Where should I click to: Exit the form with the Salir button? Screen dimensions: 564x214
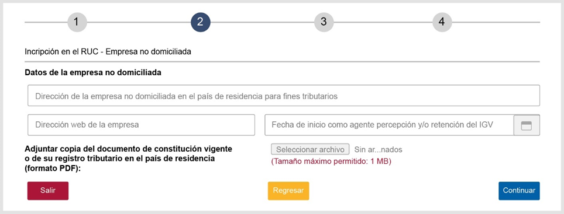click(48, 191)
